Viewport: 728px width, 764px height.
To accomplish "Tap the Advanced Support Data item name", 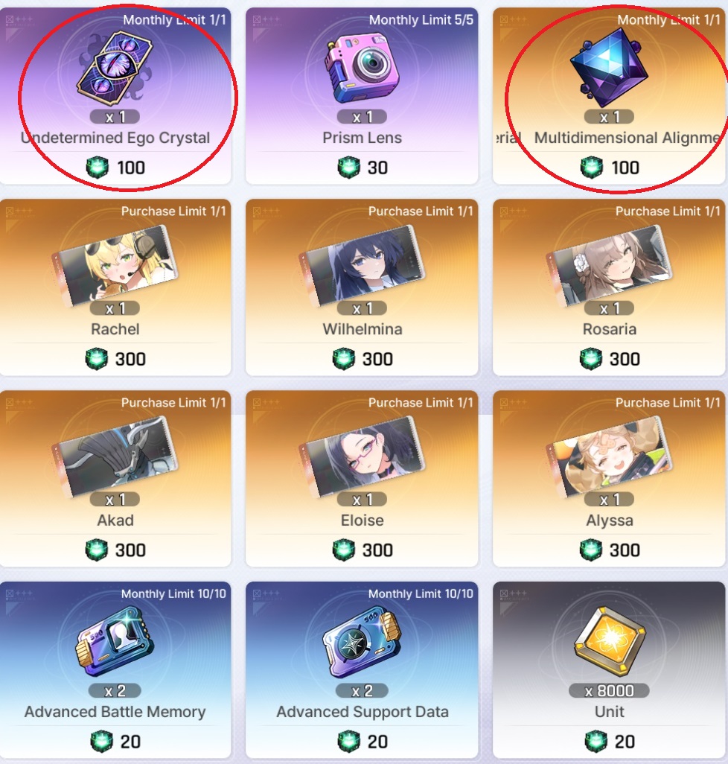I will (x=363, y=712).
